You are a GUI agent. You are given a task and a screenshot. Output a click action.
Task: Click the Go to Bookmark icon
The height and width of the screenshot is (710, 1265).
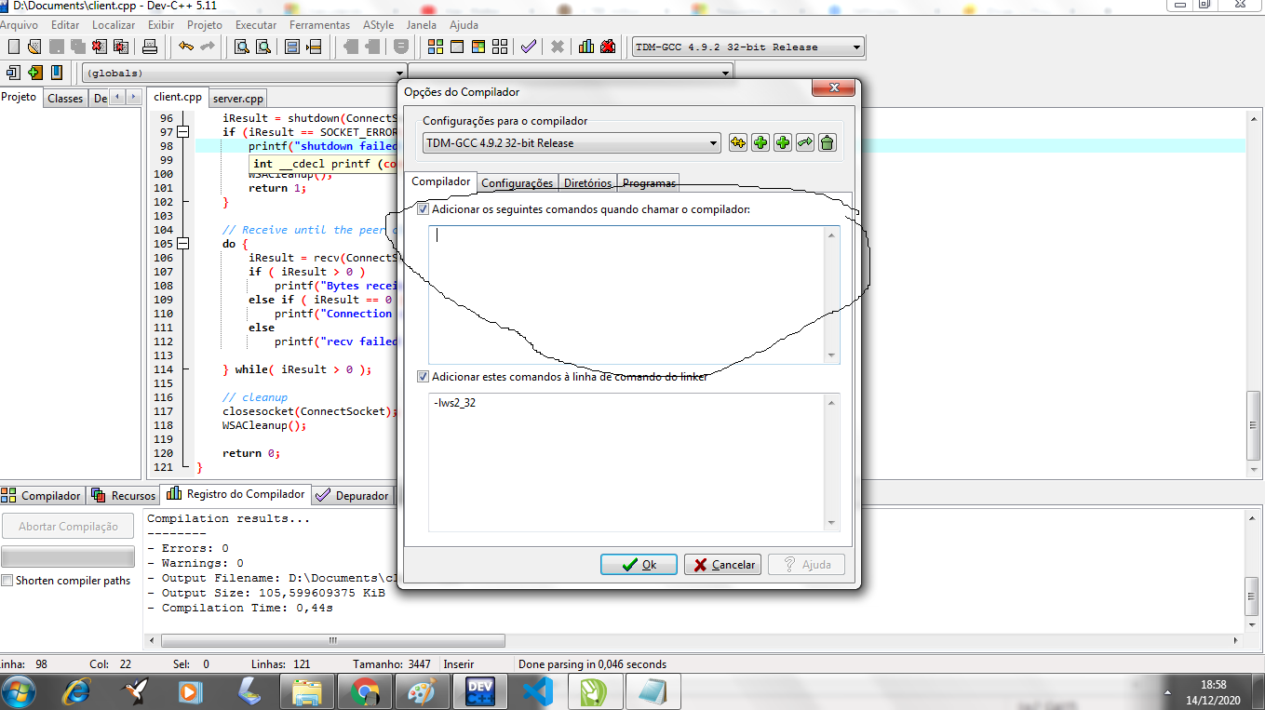(57, 72)
